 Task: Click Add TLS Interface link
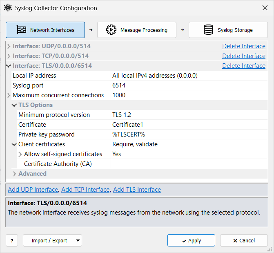point(137,190)
